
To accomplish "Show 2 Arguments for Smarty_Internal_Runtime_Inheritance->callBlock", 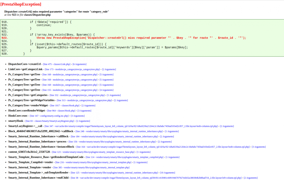I will tap(167, 136).
